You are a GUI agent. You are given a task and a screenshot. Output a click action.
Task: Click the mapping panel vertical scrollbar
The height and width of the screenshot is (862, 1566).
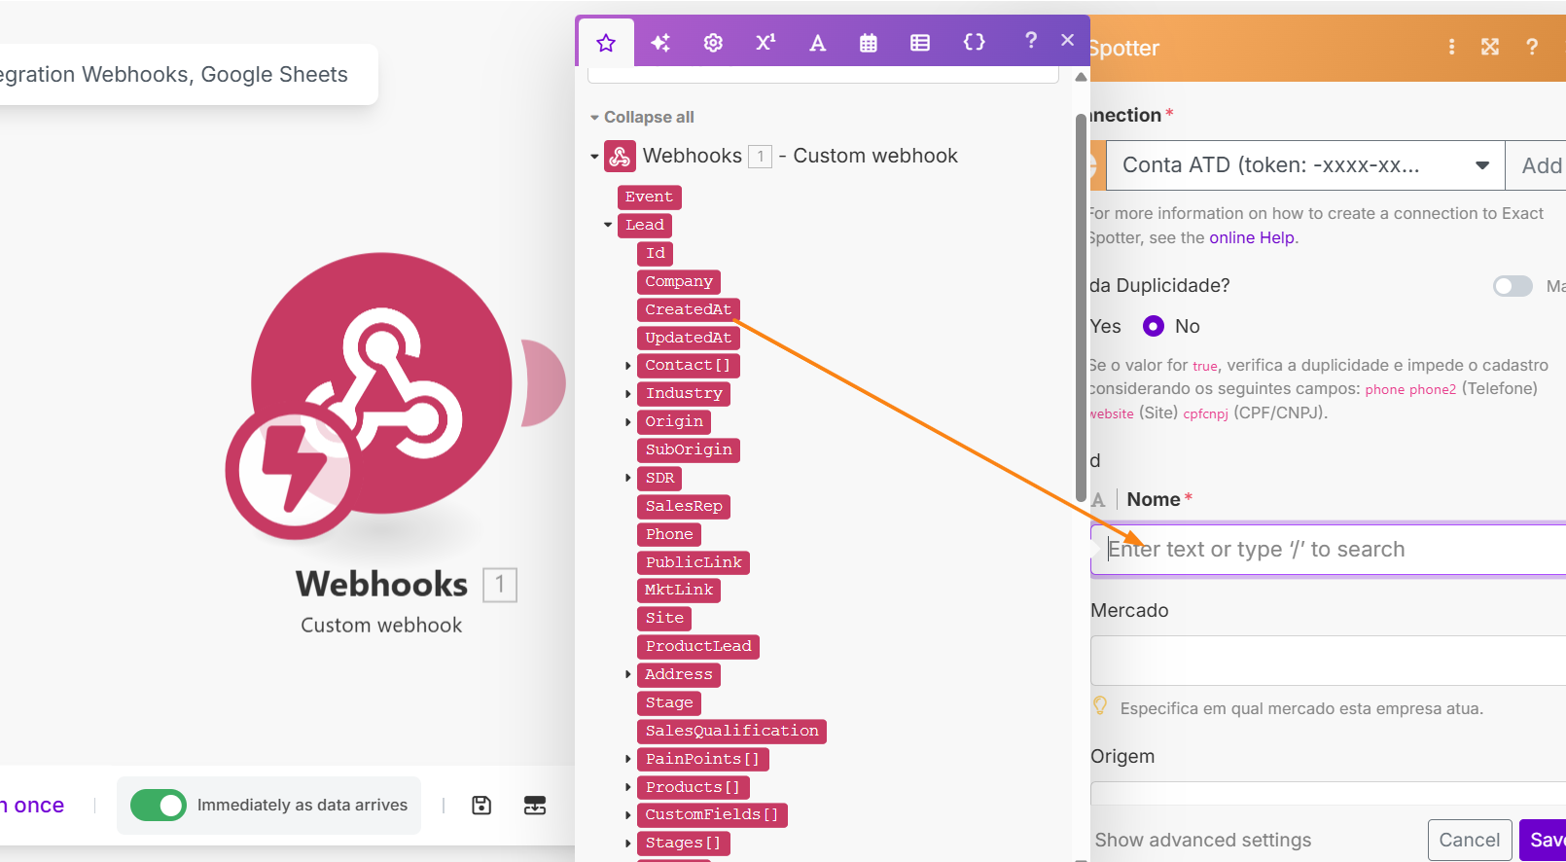[x=1081, y=308]
